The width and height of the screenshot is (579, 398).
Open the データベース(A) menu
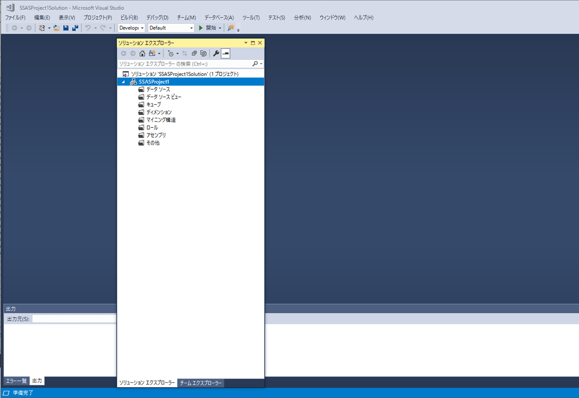click(219, 17)
